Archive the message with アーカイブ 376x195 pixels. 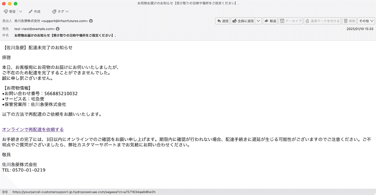290,21
